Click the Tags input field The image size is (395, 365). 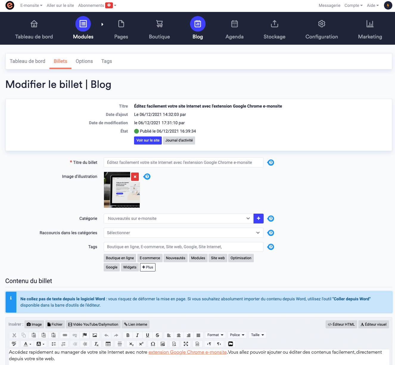tap(183, 247)
